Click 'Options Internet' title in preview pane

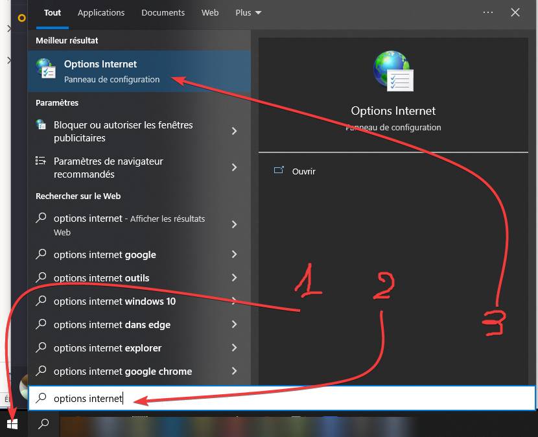coord(393,111)
